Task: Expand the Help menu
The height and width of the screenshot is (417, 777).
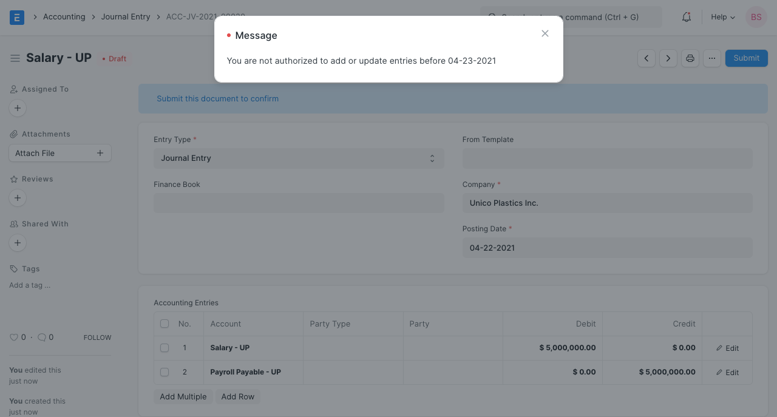Action: [x=722, y=17]
